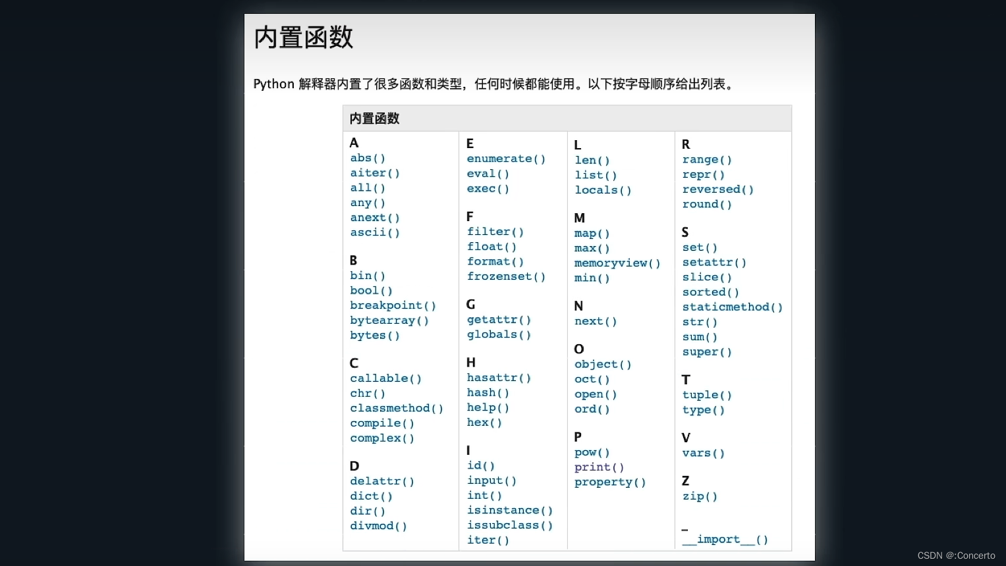This screenshot has height=566, width=1006.
Task: Open the locals() link
Action: coord(603,190)
